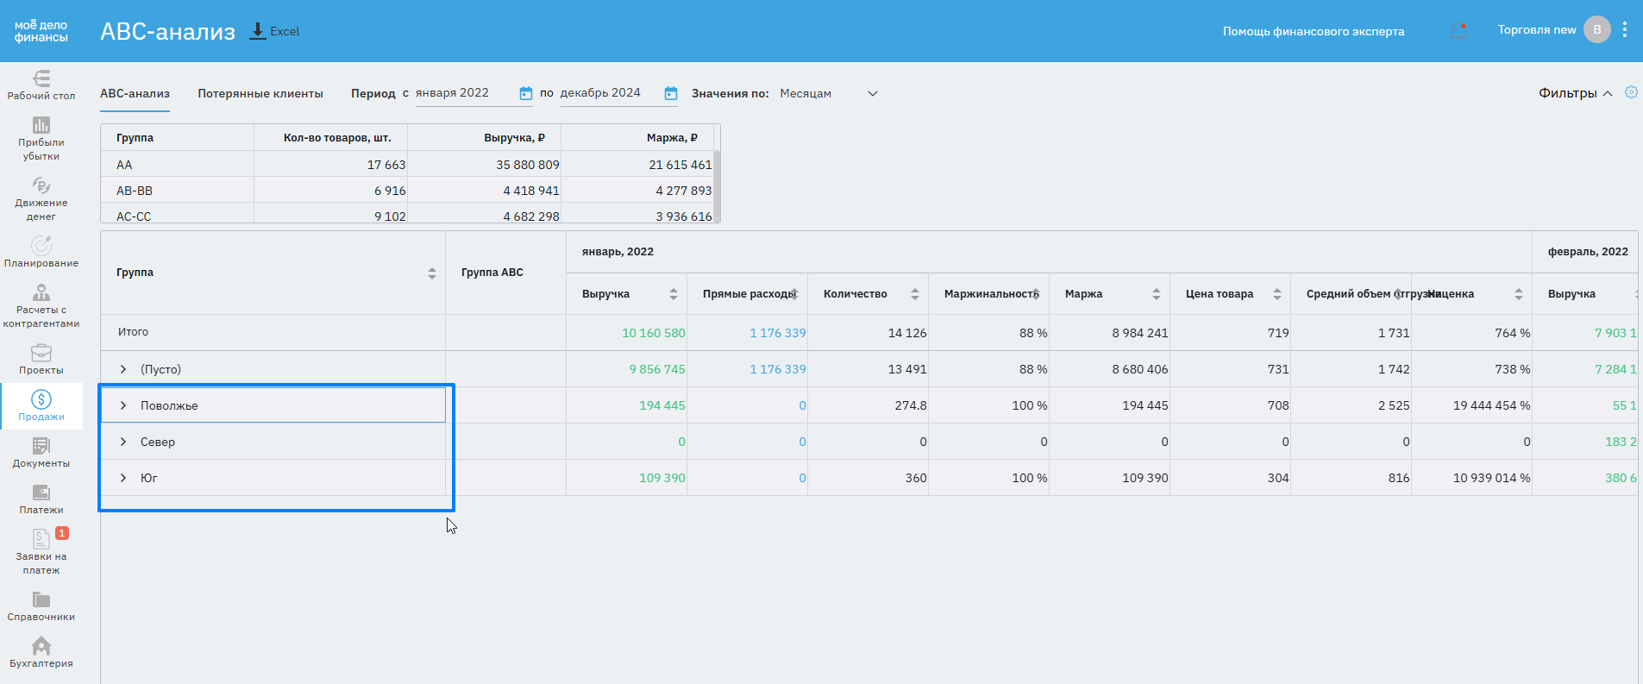Open the Бухгалтерия section
Image resolution: width=1643 pixels, height=684 pixels.
point(41,652)
